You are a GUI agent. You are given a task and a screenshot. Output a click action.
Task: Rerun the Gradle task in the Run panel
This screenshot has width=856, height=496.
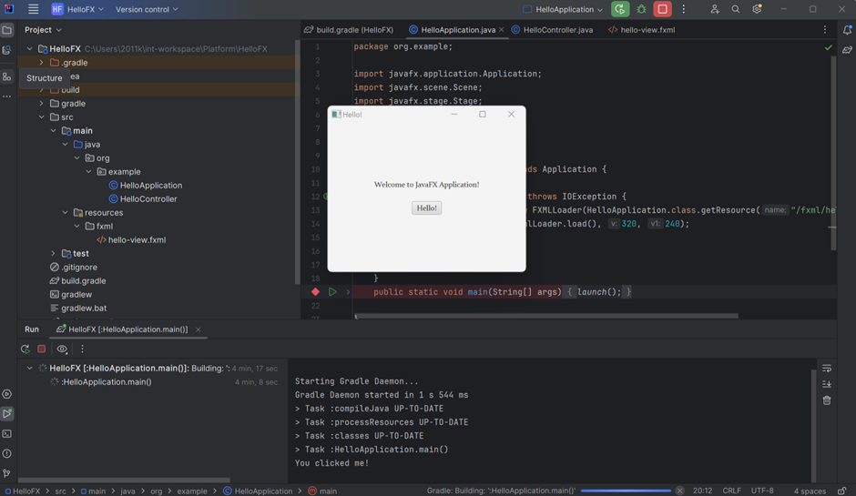pos(25,349)
